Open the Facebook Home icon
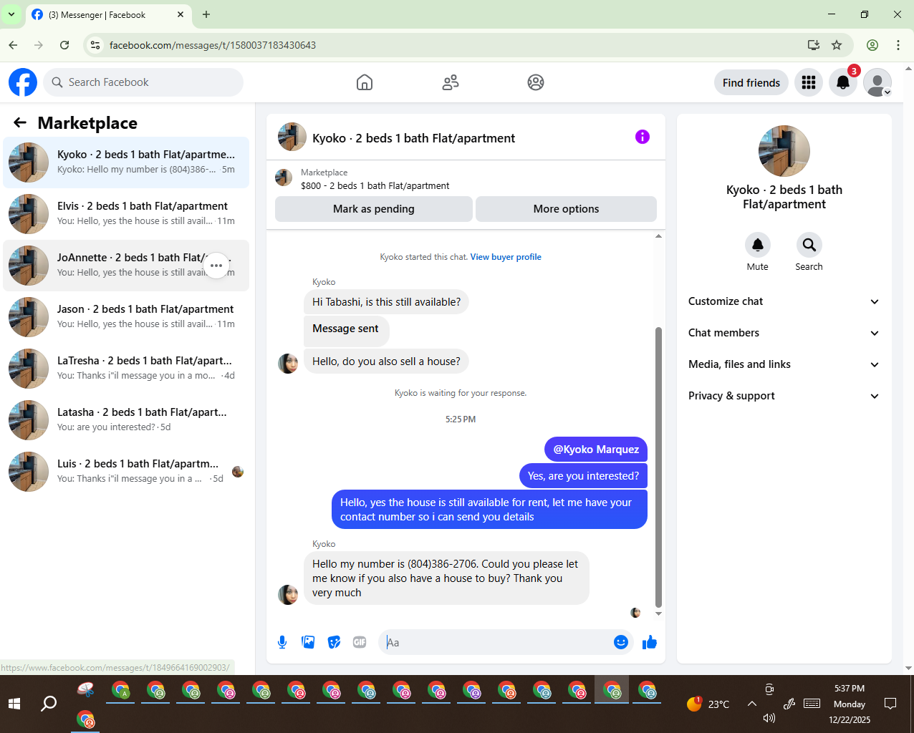914x733 pixels. 365,82
